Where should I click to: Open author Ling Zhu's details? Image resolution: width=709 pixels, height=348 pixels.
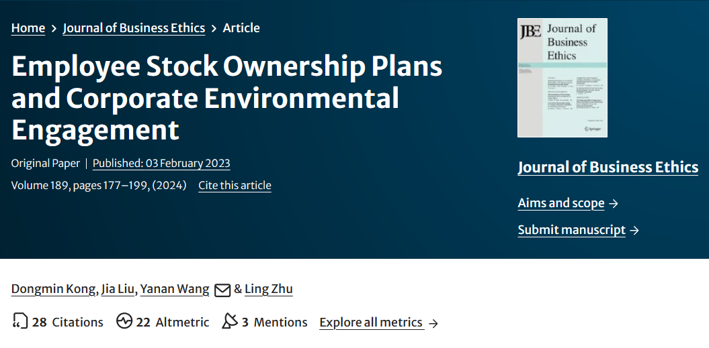click(x=269, y=289)
